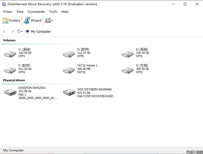Select the FAT32 Volume 1 drive icon
The width and height of the screenshot is (203, 154).
pos(69,70)
